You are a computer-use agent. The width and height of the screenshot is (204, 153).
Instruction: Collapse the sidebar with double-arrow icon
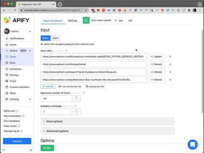(x=31, y=150)
